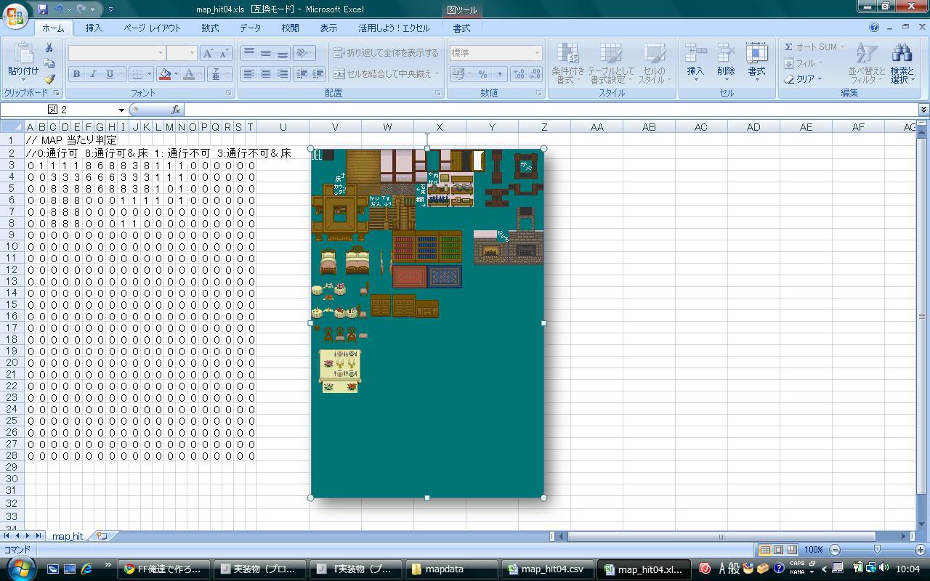Open Conditional Formatting (条件付き書式)
The image size is (930, 581).
coord(567,63)
